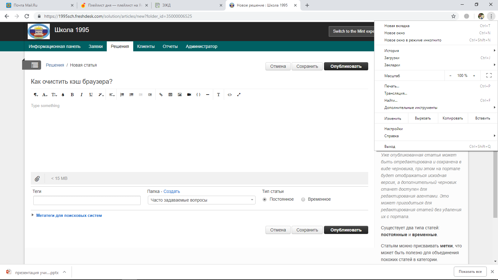The width and height of the screenshot is (498, 280).
Task: Click the decrease indent icon
Action: [141, 95]
